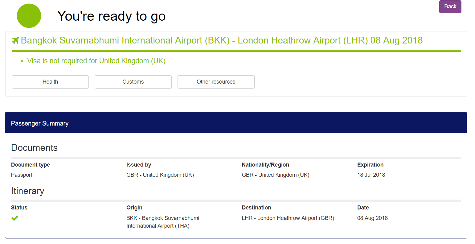Click the Itinerary section heading
This screenshot has height=244, width=475.
(27, 191)
